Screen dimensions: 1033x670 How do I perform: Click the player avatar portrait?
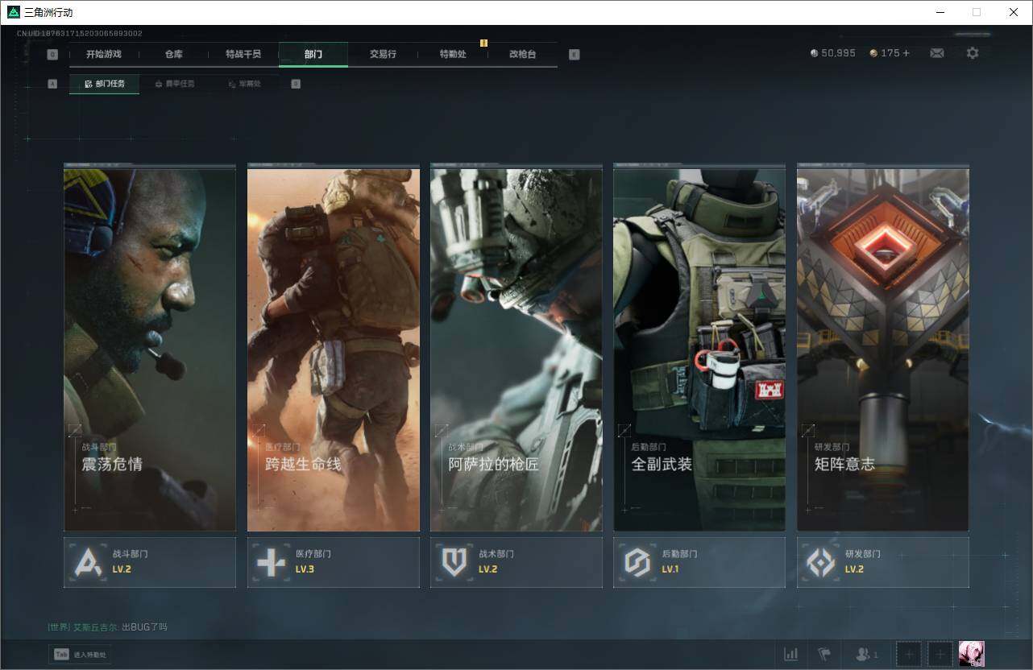tap(971, 654)
